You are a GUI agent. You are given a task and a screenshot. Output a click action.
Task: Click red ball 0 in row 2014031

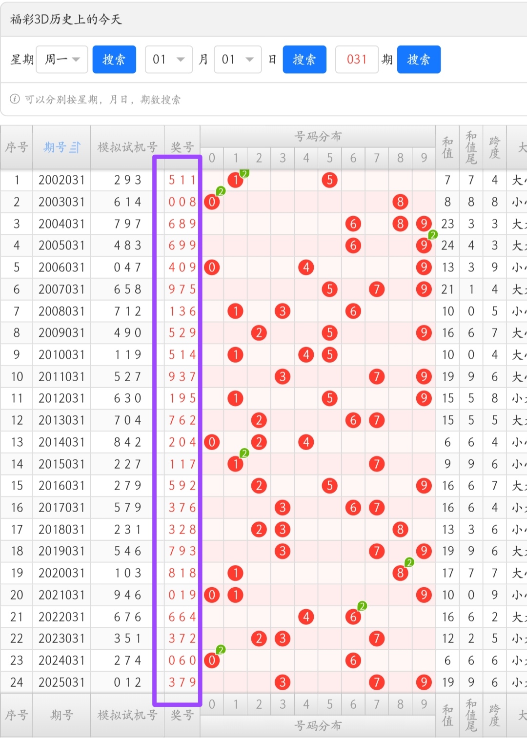click(x=212, y=442)
